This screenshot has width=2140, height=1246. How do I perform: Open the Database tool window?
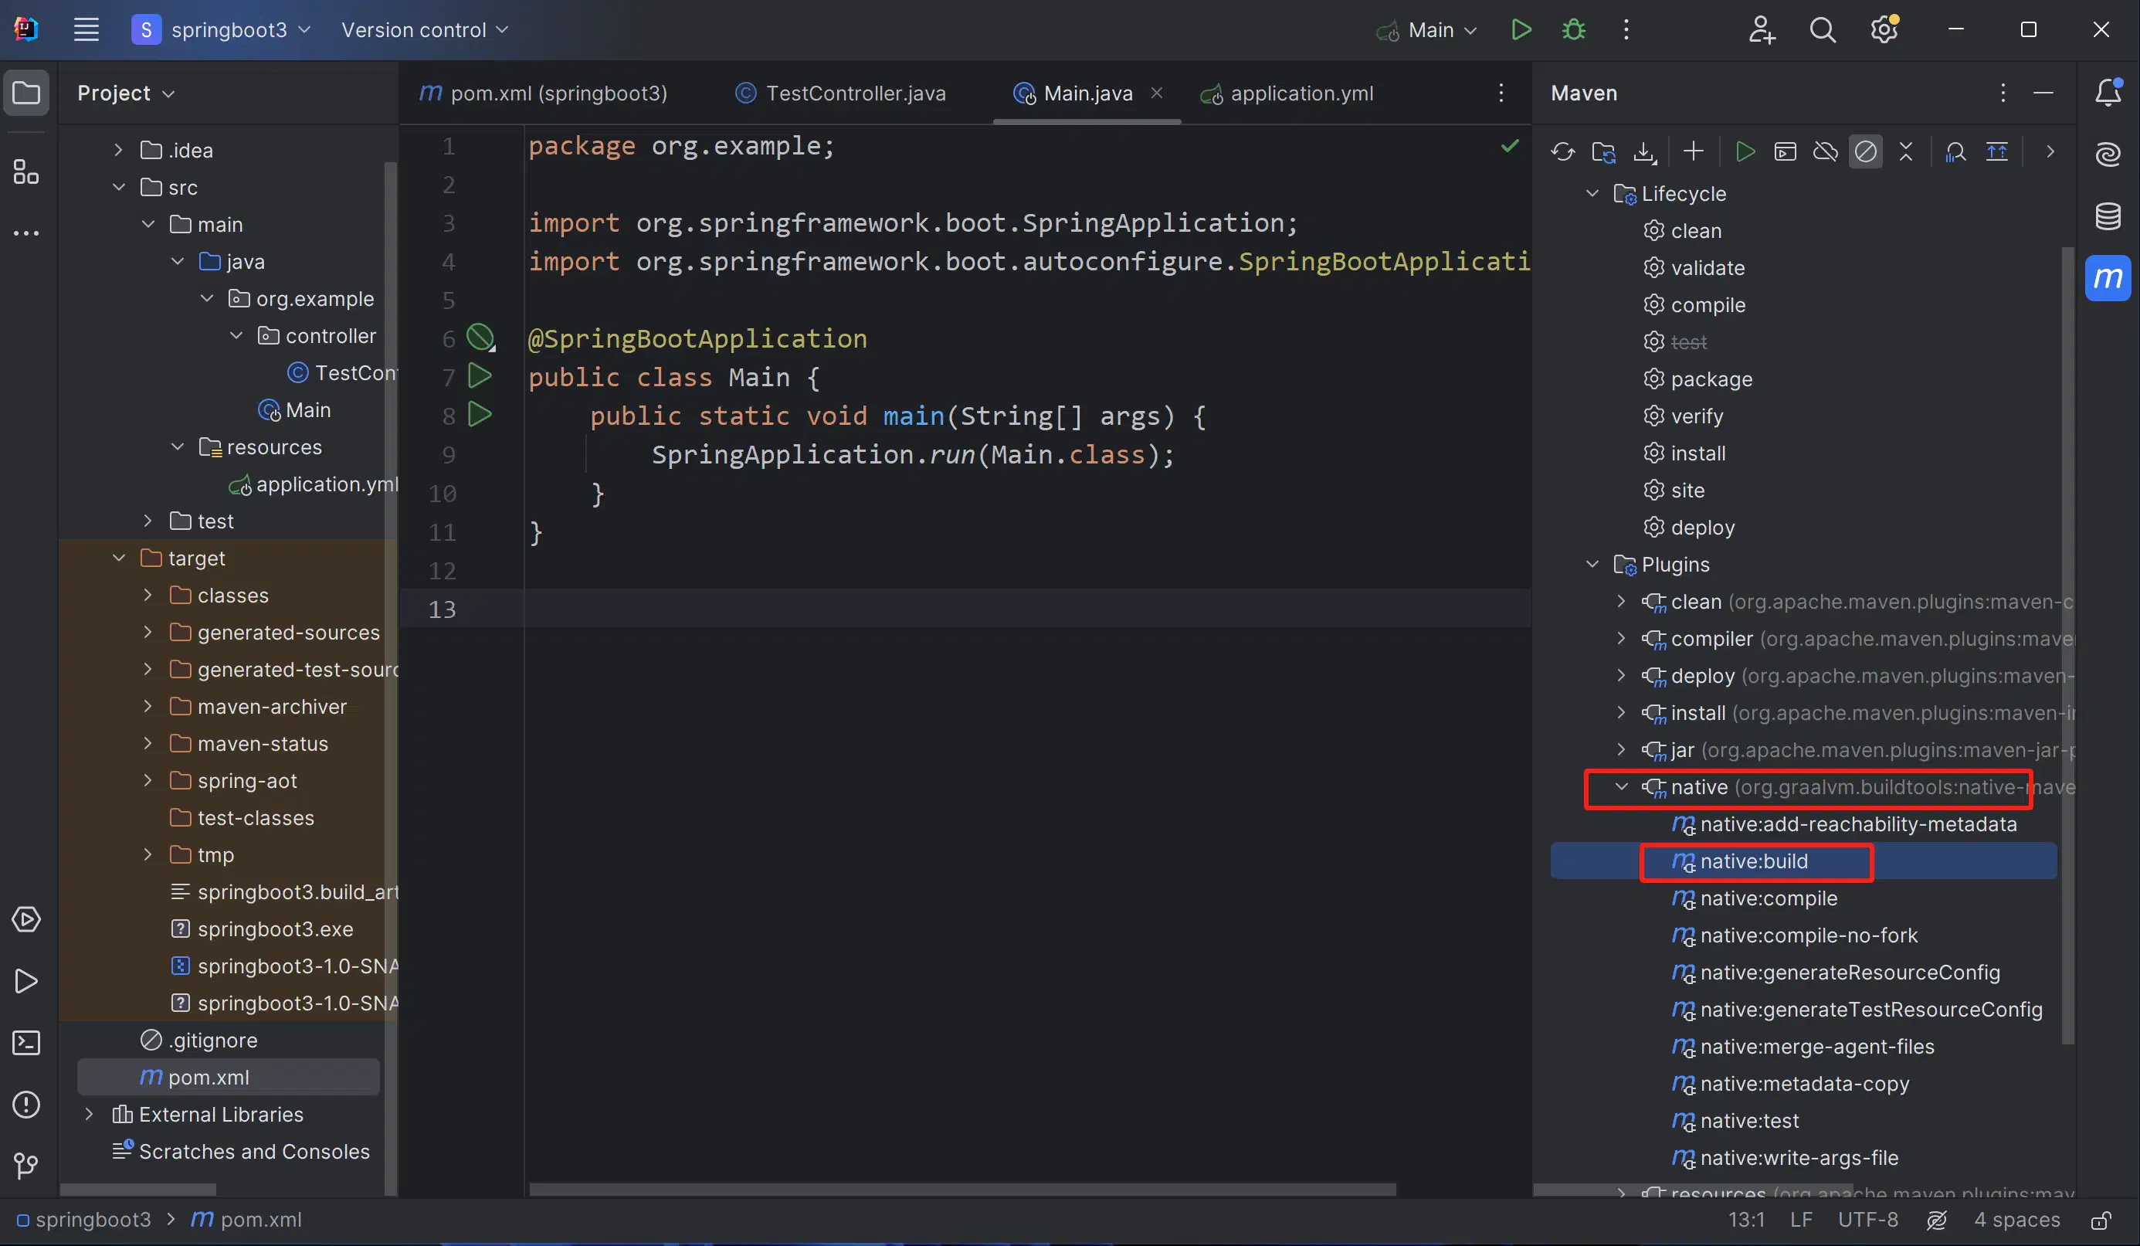(x=2109, y=216)
